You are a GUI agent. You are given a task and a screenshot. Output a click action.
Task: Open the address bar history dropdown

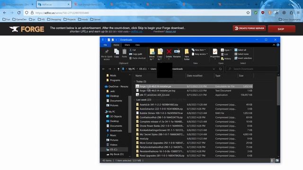214,69
